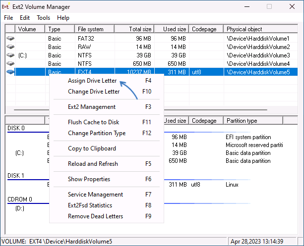Viewport: 304px width, 246px height.
Task: Select the \Device\HarddiskVolume4 entry
Action: (258, 64)
